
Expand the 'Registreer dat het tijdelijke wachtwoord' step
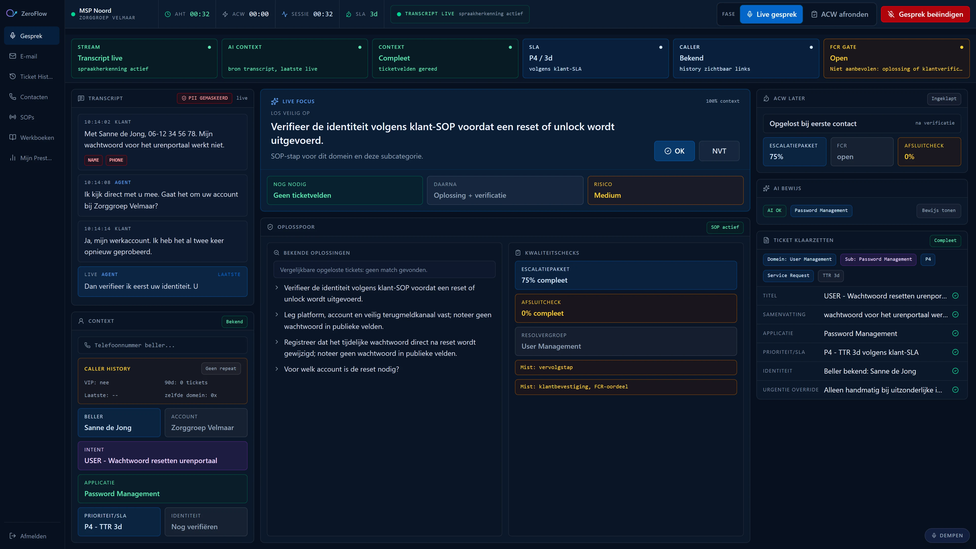[x=277, y=342]
